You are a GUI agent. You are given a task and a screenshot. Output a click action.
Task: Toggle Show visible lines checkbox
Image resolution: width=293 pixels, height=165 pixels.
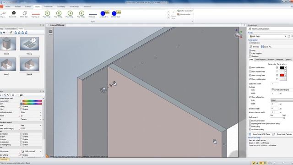point(250,67)
